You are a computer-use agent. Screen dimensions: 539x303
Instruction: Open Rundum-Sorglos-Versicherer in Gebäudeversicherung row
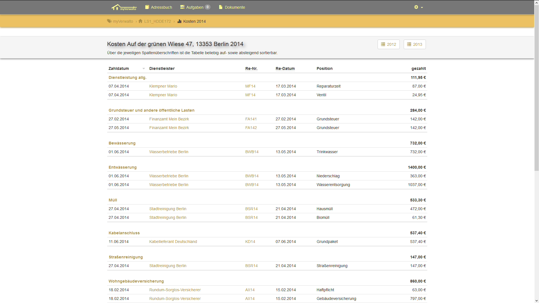click(175, 299)
